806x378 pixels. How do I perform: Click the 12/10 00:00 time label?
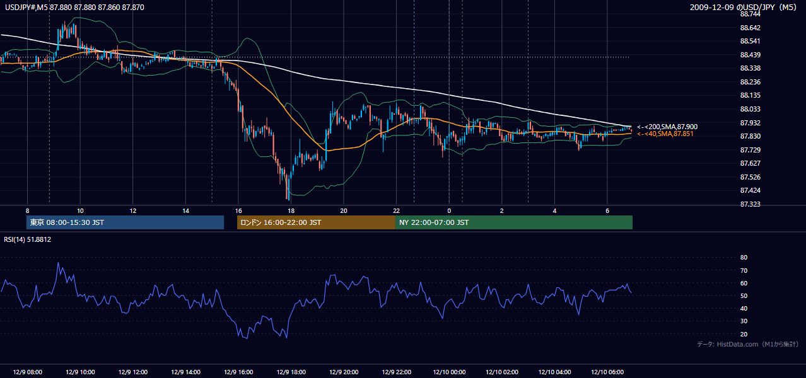point(449,372)
